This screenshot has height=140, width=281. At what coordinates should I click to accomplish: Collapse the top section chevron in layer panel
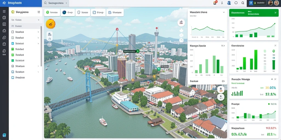coord(38,20)
